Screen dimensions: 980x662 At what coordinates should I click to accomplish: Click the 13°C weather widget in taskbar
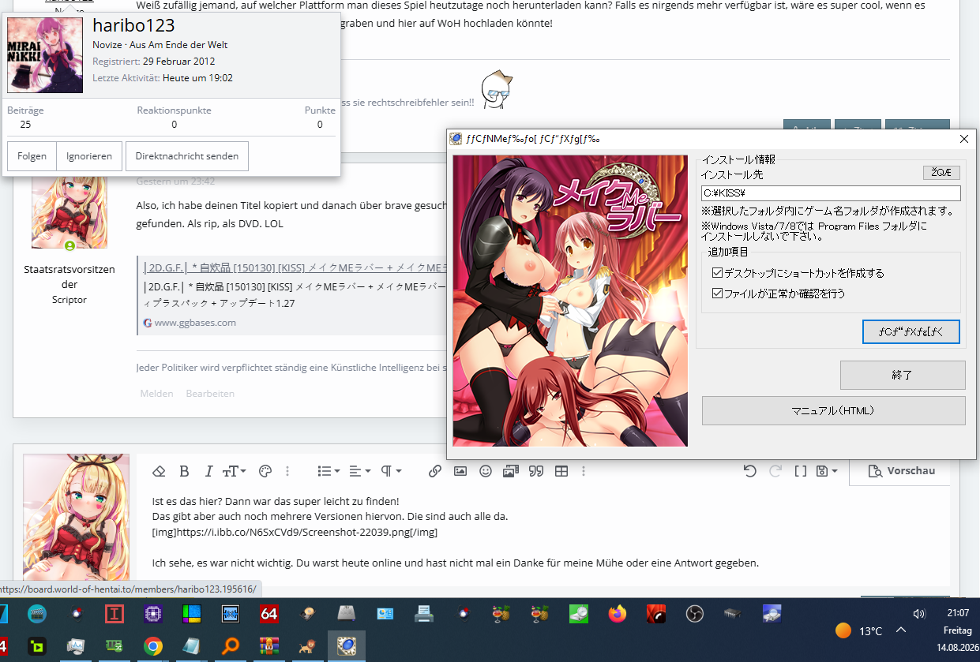tap(859, 630)
